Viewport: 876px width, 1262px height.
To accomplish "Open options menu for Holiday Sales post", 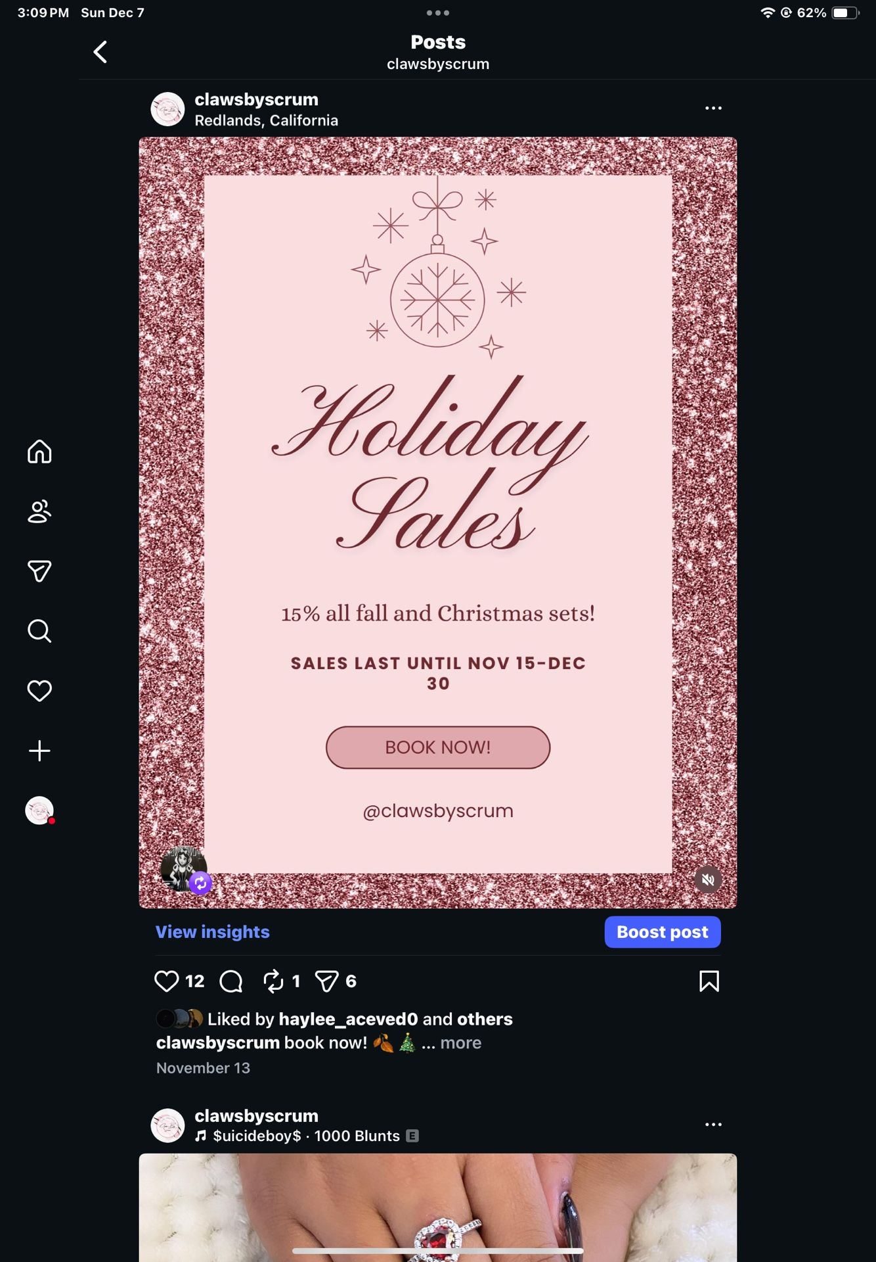I will [713, 108].
